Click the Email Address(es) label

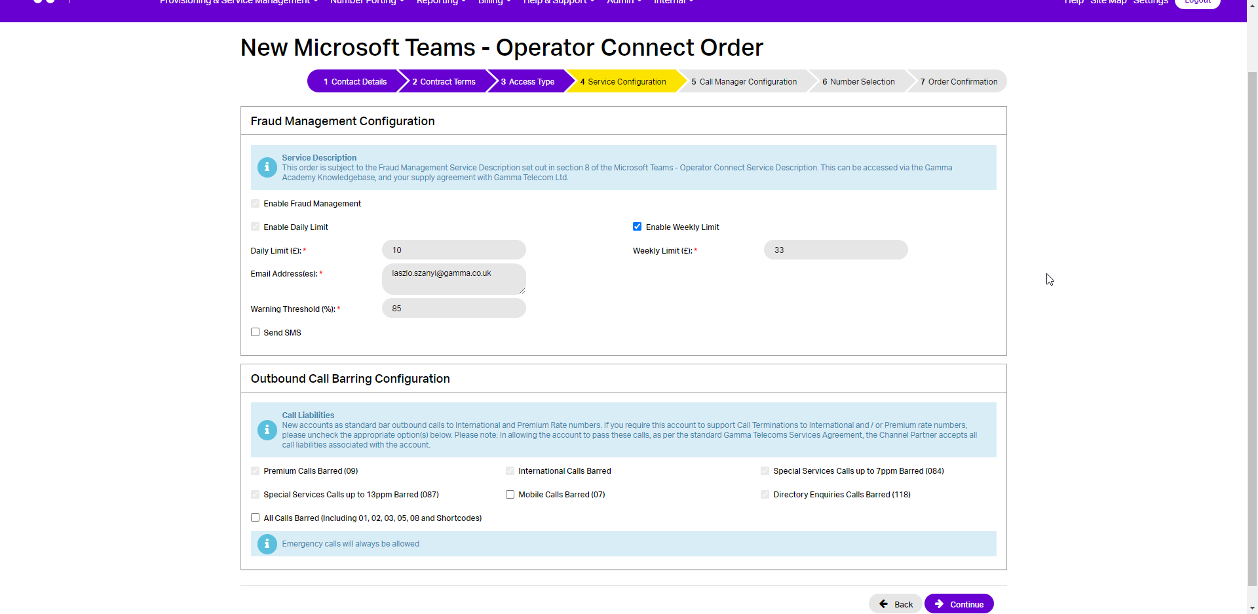(286, 274)
